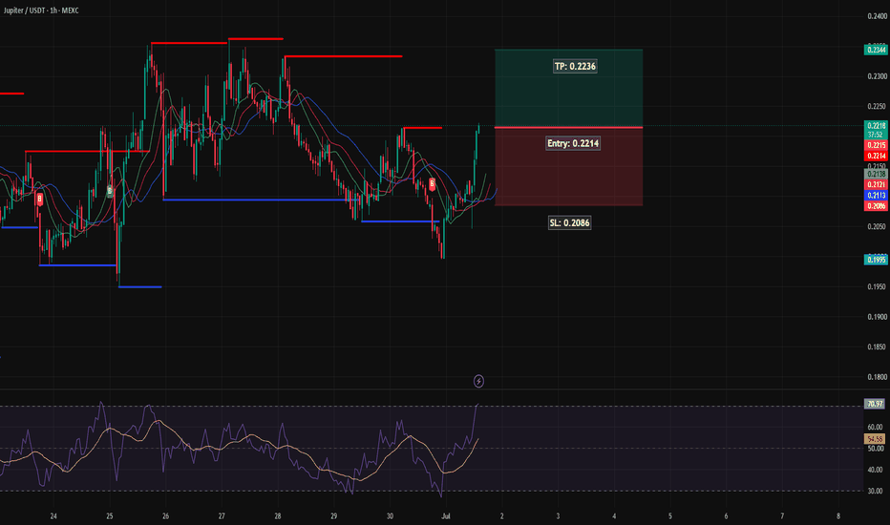This screenshot has height=525, width=890.
Task: Click date 26 on the time axis
Action: (166, 515)
